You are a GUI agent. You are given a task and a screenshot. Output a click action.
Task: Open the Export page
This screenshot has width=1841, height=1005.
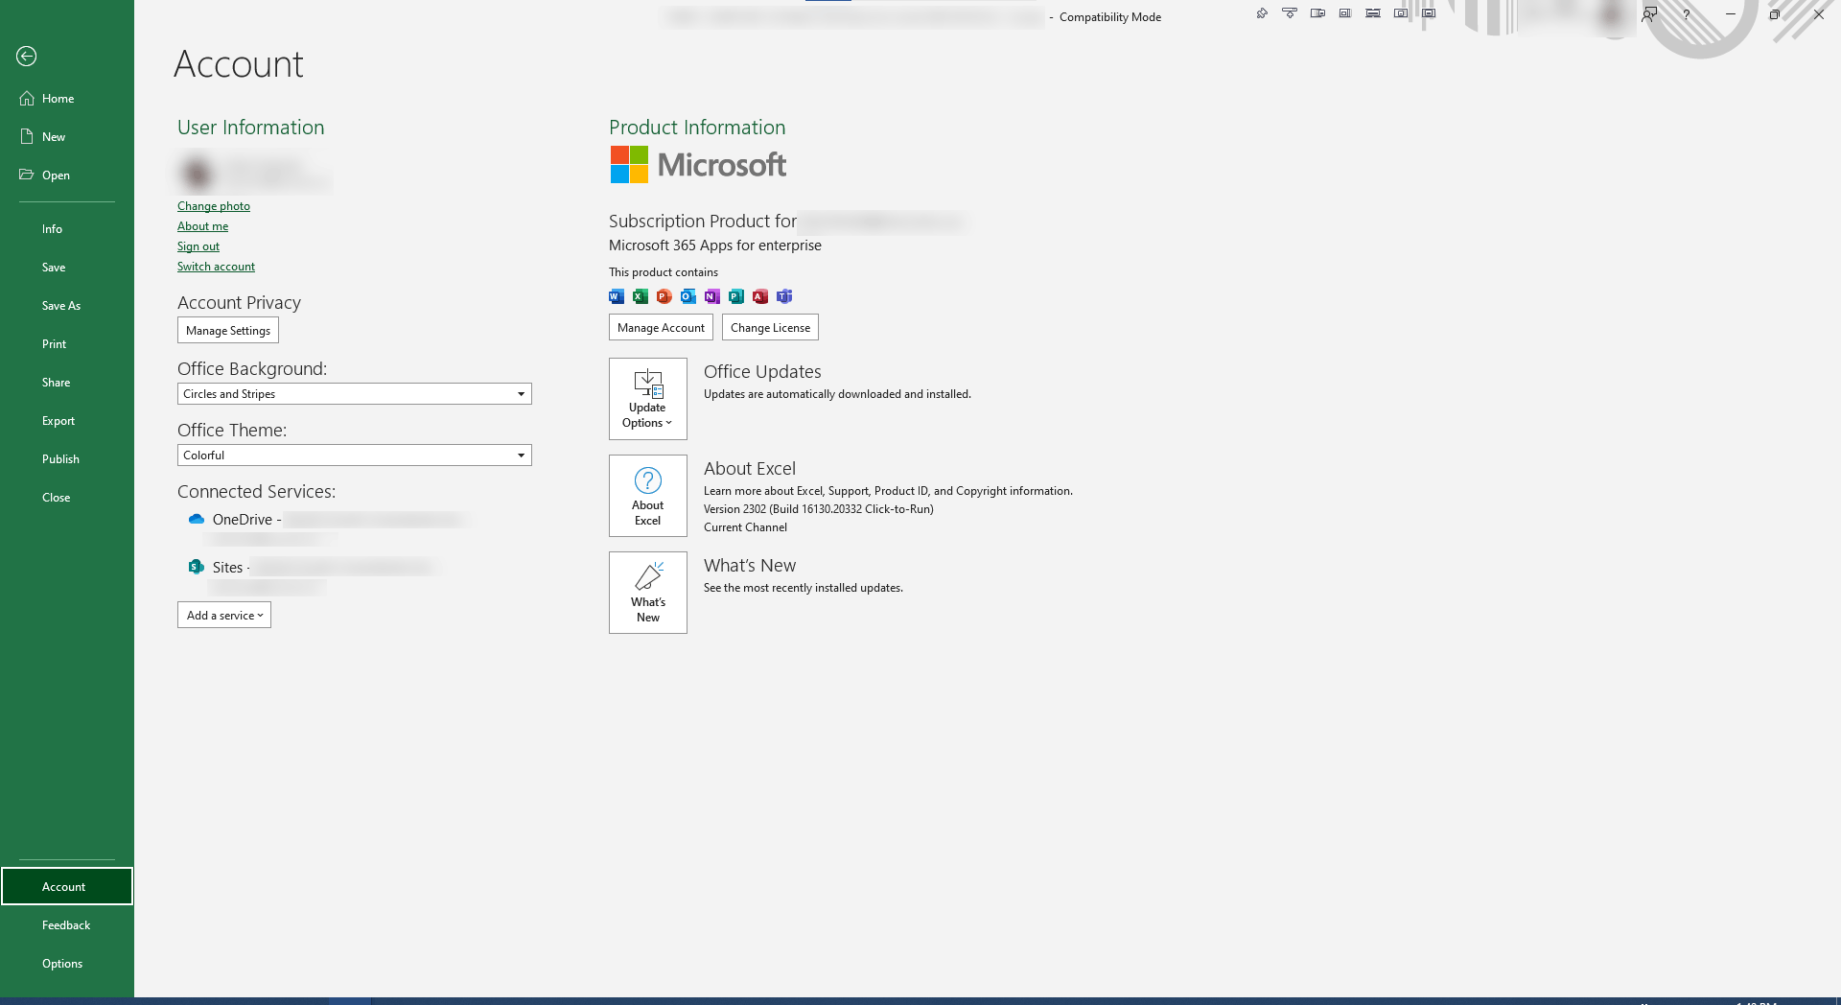pos(67,421)
